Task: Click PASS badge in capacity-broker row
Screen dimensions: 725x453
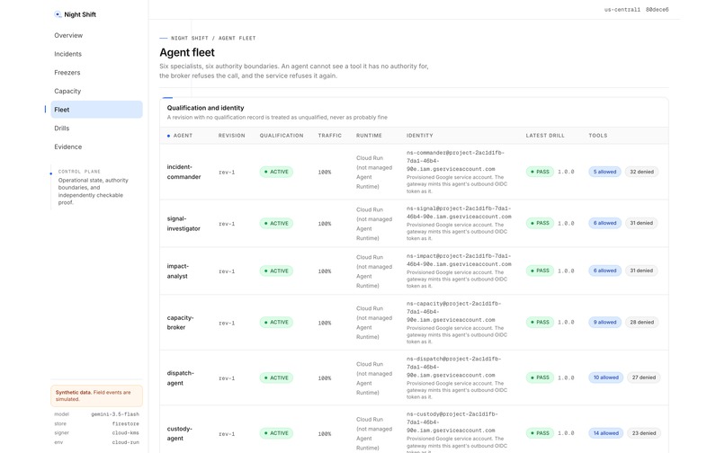Action: tap(540, 322)
